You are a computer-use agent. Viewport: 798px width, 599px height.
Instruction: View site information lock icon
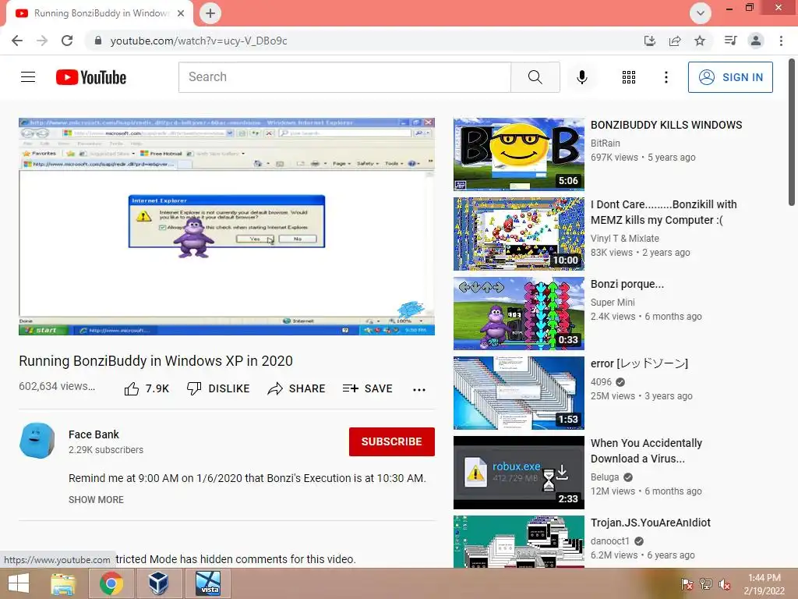click(x=98, y=41)
